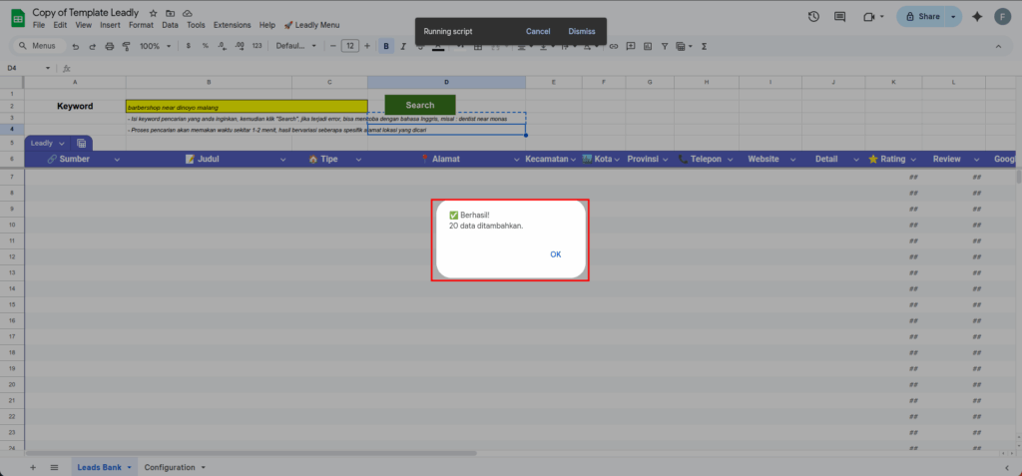Click the print icon in toolbar
The height and width of the screenshot is (476, 1022).
109,46
